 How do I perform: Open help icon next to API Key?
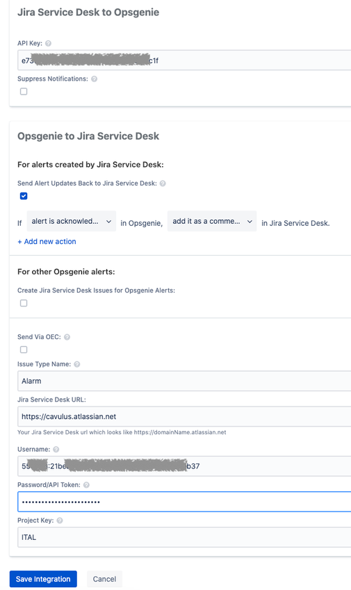[x=48, y=43]
